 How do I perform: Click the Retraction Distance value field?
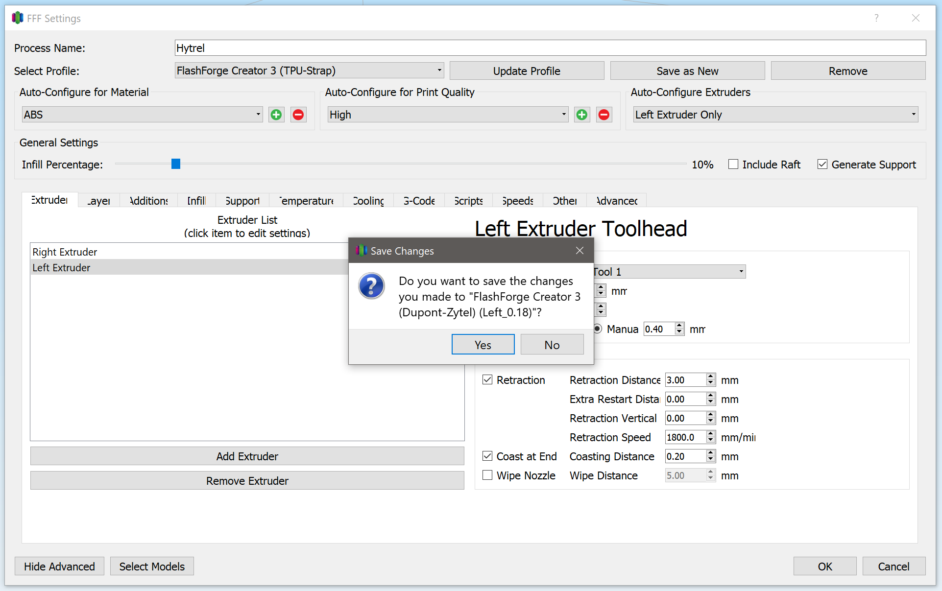click(686, 380)
